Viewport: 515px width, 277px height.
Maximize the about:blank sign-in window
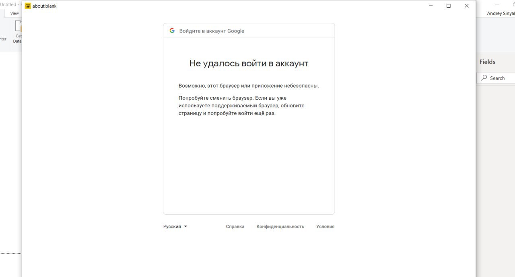[x=449, y=6]
